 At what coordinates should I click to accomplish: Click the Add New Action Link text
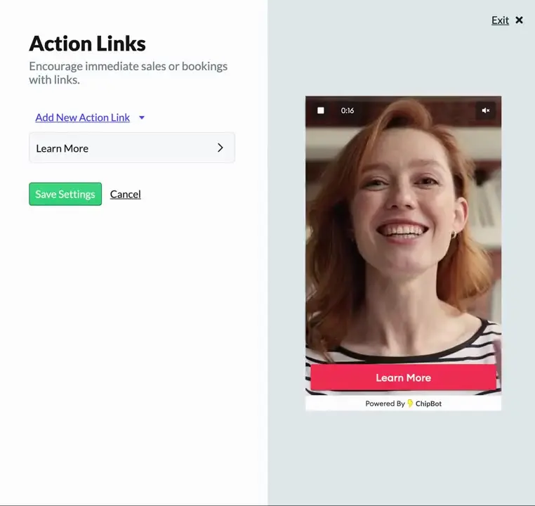(83, 117)
